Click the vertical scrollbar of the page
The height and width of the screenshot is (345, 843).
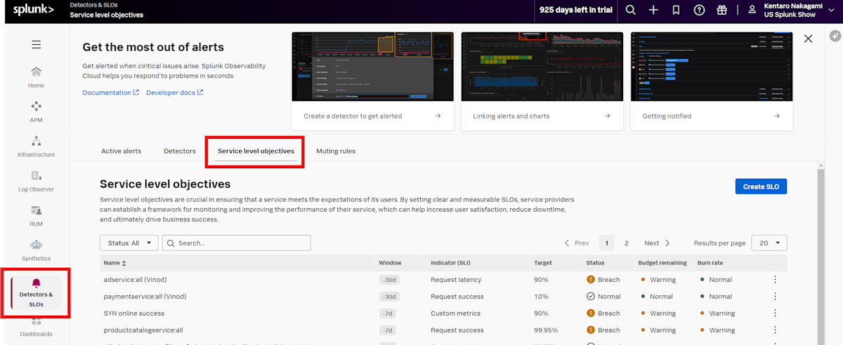(820, 256)
